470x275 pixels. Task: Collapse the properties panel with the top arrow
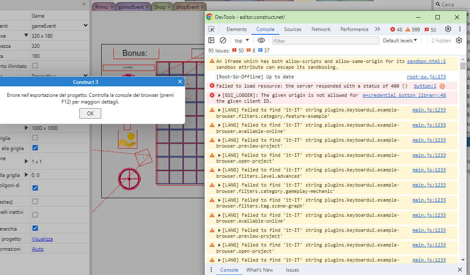84,5
